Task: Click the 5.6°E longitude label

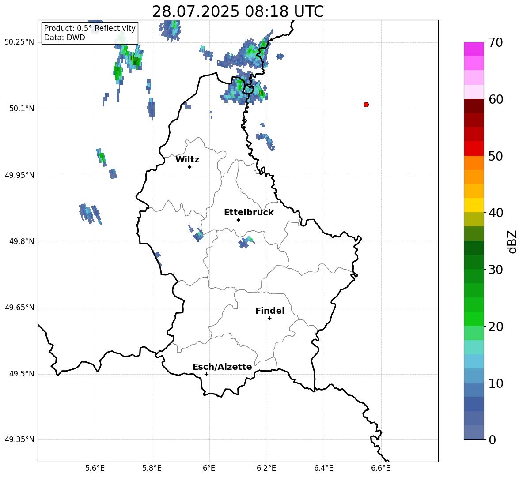Action: (95, 468)
